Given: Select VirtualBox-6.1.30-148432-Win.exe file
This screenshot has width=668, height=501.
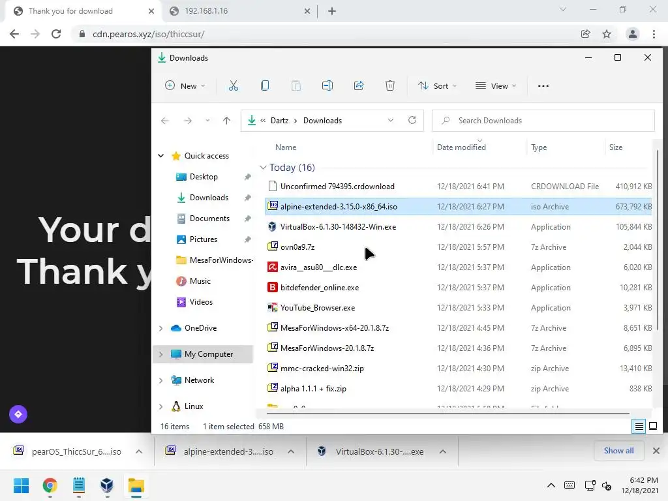Looking at the screenshot, I should coord(459,227).
